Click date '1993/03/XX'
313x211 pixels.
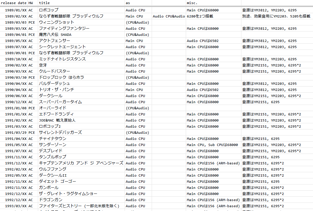[x=16, y=206]
